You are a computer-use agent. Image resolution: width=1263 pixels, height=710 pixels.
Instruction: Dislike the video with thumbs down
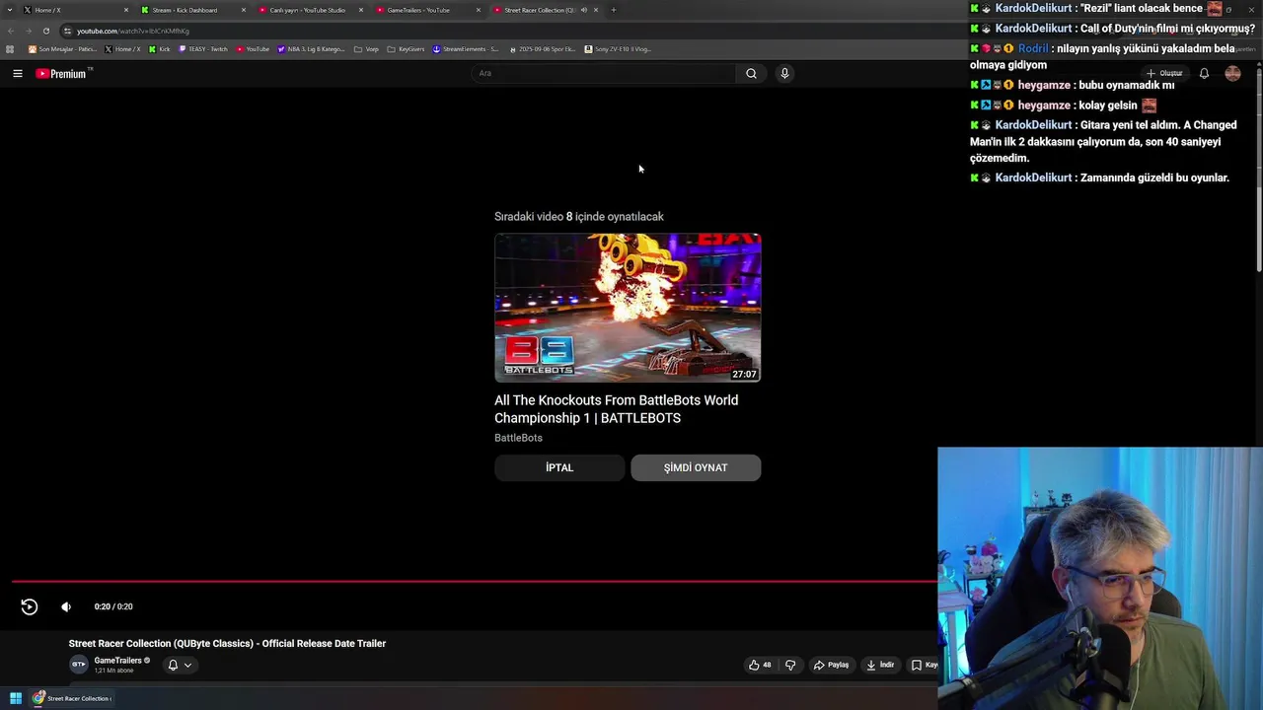click(790, 665)
